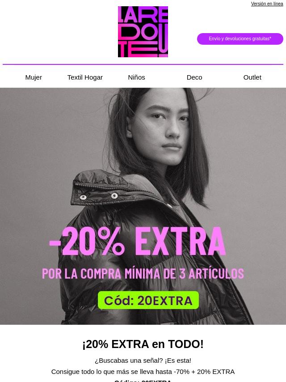The height and width of the screenshot is (382, 286).
Task: Click Envío y devoluciones gratuitas button
Action: (x=240, y=39)
